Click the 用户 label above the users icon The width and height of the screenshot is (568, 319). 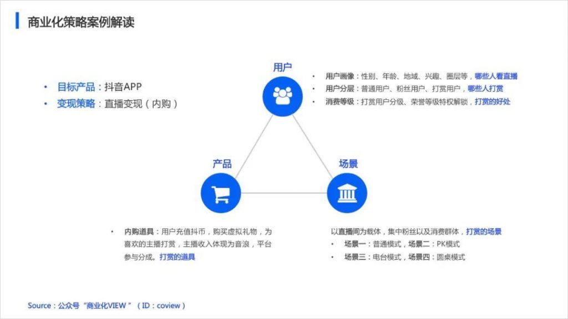(x=282, y=67)
